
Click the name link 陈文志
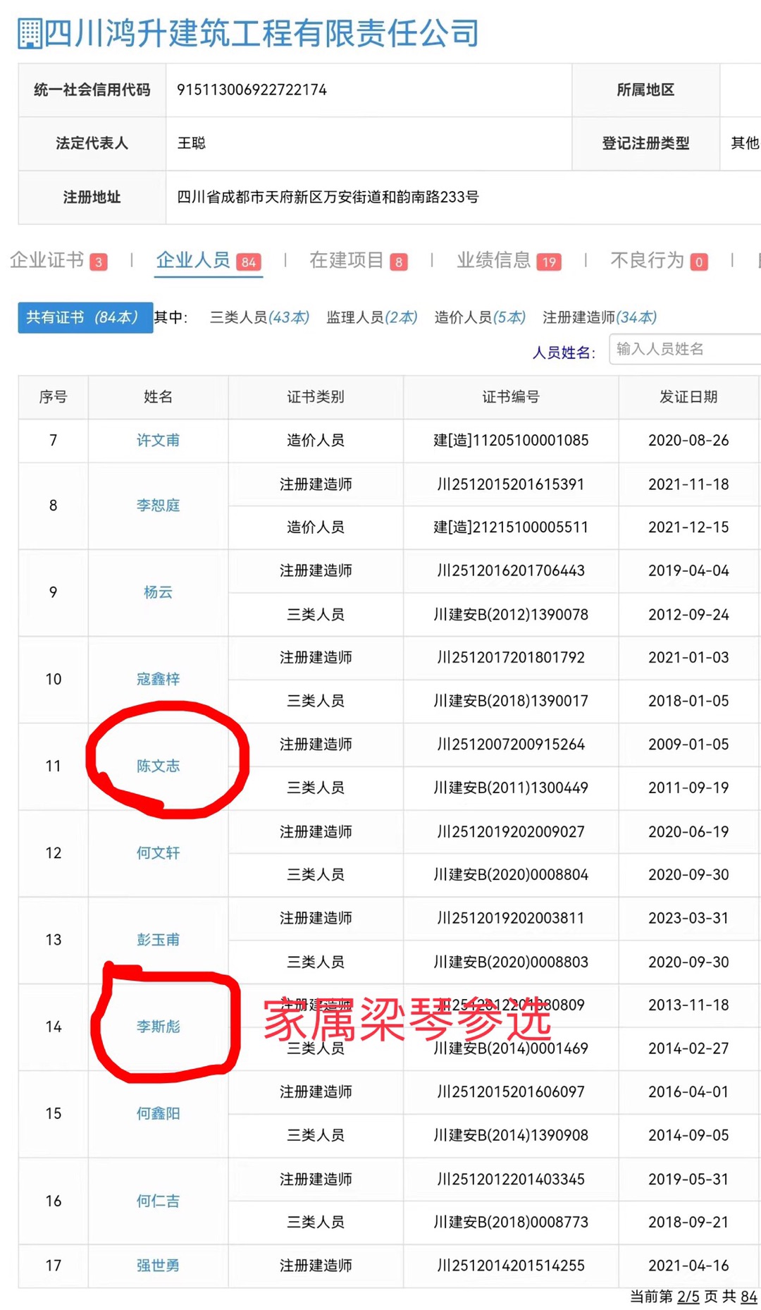tap(158, 766)
